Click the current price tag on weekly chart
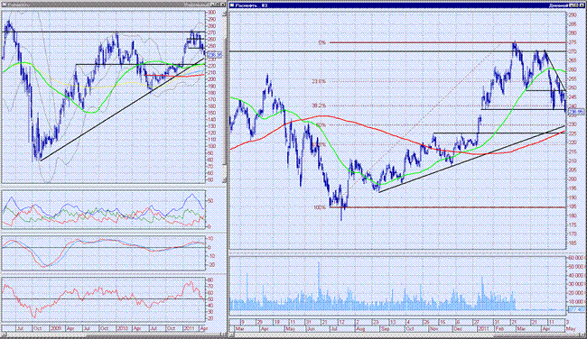Viewport: 587px width, 339px height. [x=215, y=55]
